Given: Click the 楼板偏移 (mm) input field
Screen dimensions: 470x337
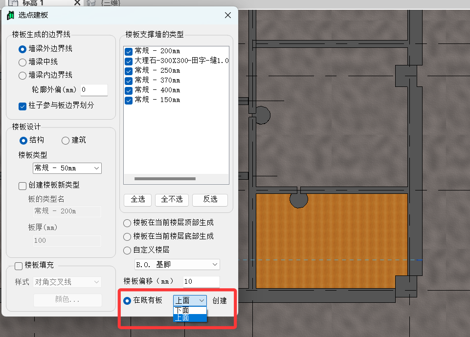Looking at the screenshot, I should (x=201, y=282).
